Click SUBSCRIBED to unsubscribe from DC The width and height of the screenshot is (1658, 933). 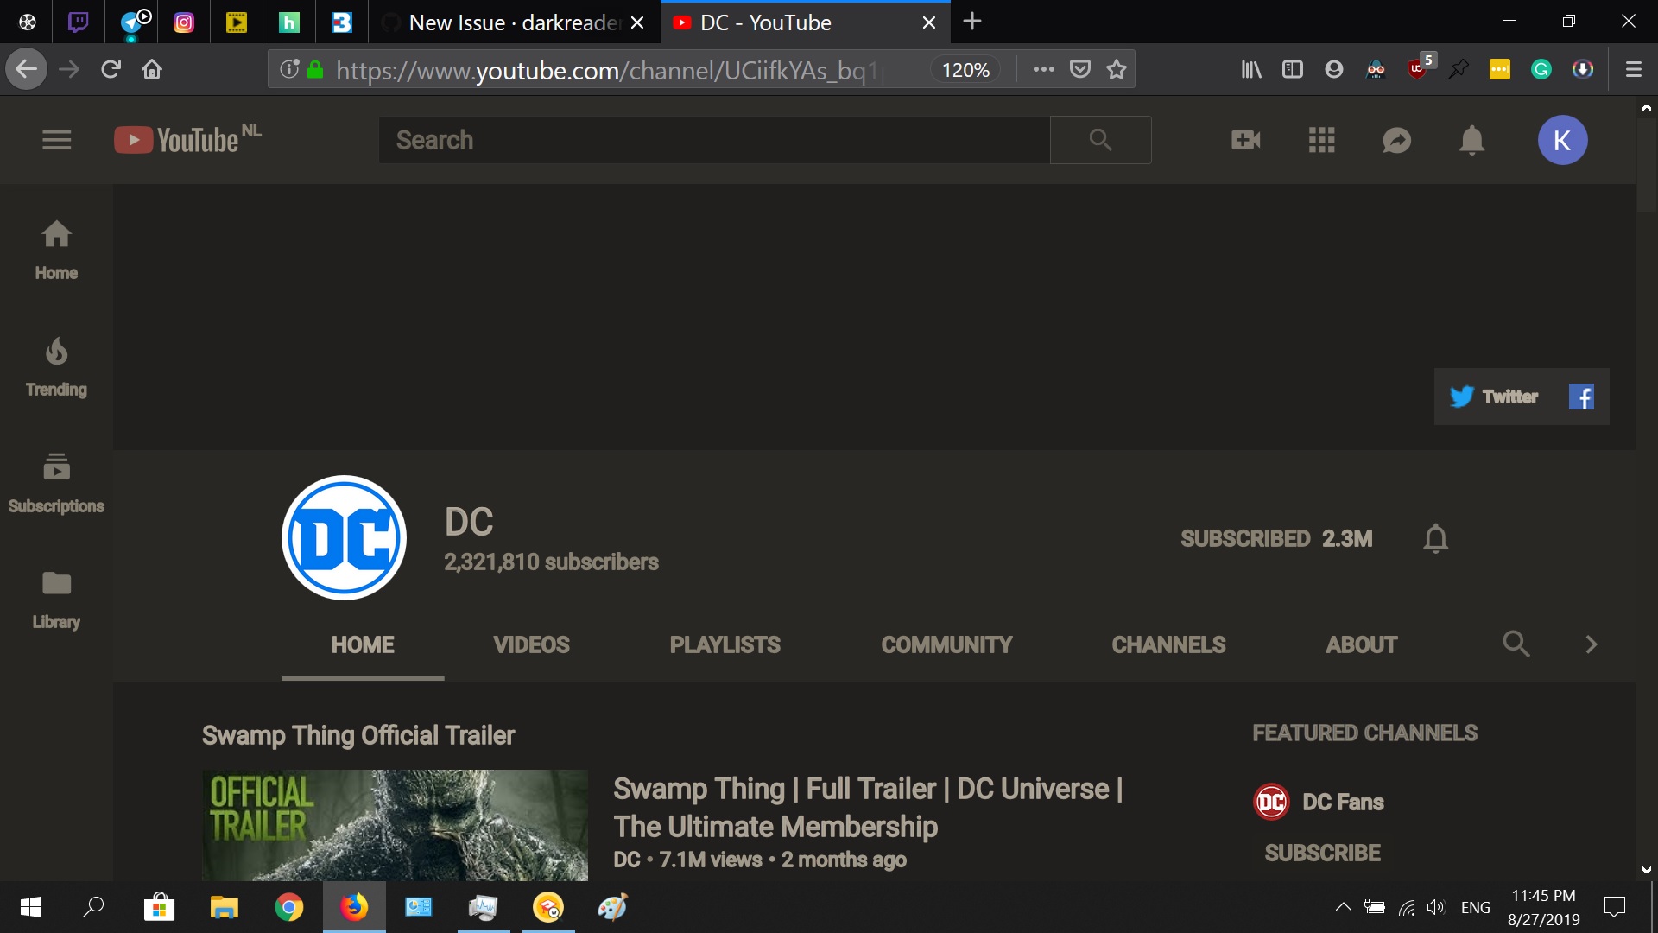(x=1244, y=538)
